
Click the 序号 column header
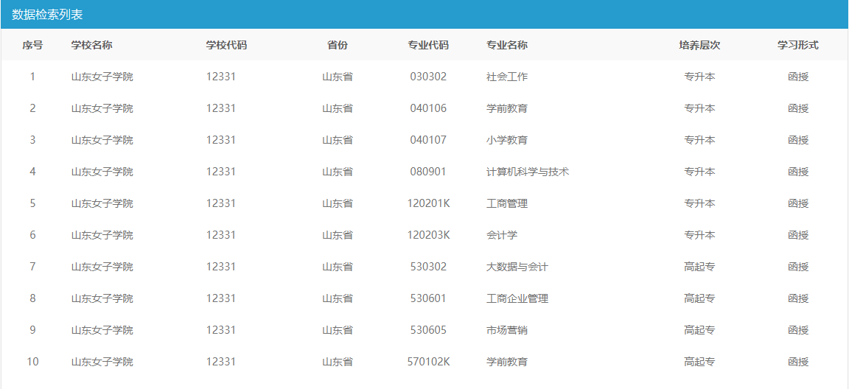pyautogui.click(x=32, y=45)
